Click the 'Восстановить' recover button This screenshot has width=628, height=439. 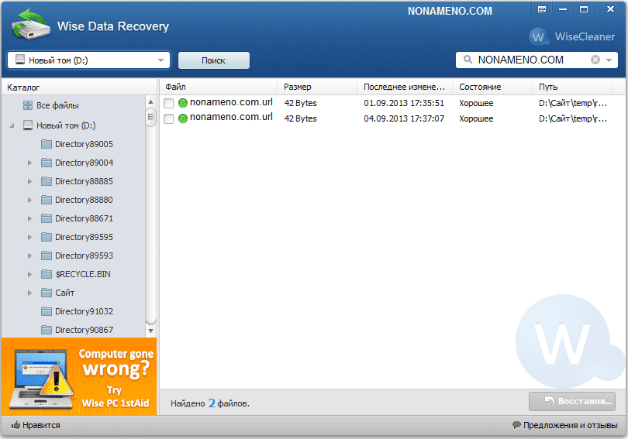click(572, 401)
